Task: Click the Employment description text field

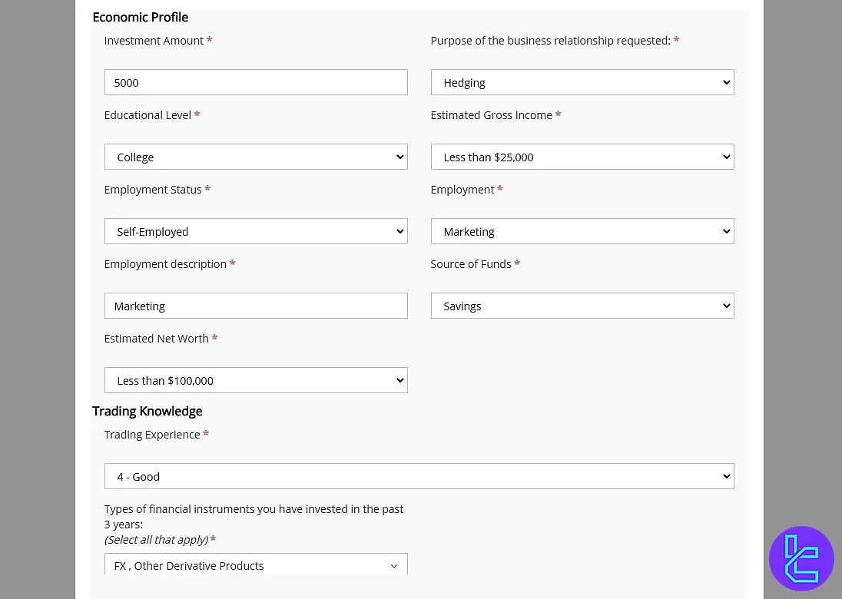Action: [256, 306]
